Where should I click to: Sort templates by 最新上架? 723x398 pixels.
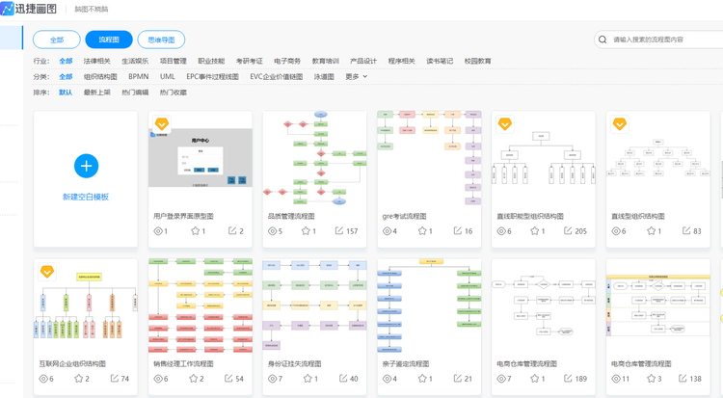pyautogui.click(x=96, y=93)
